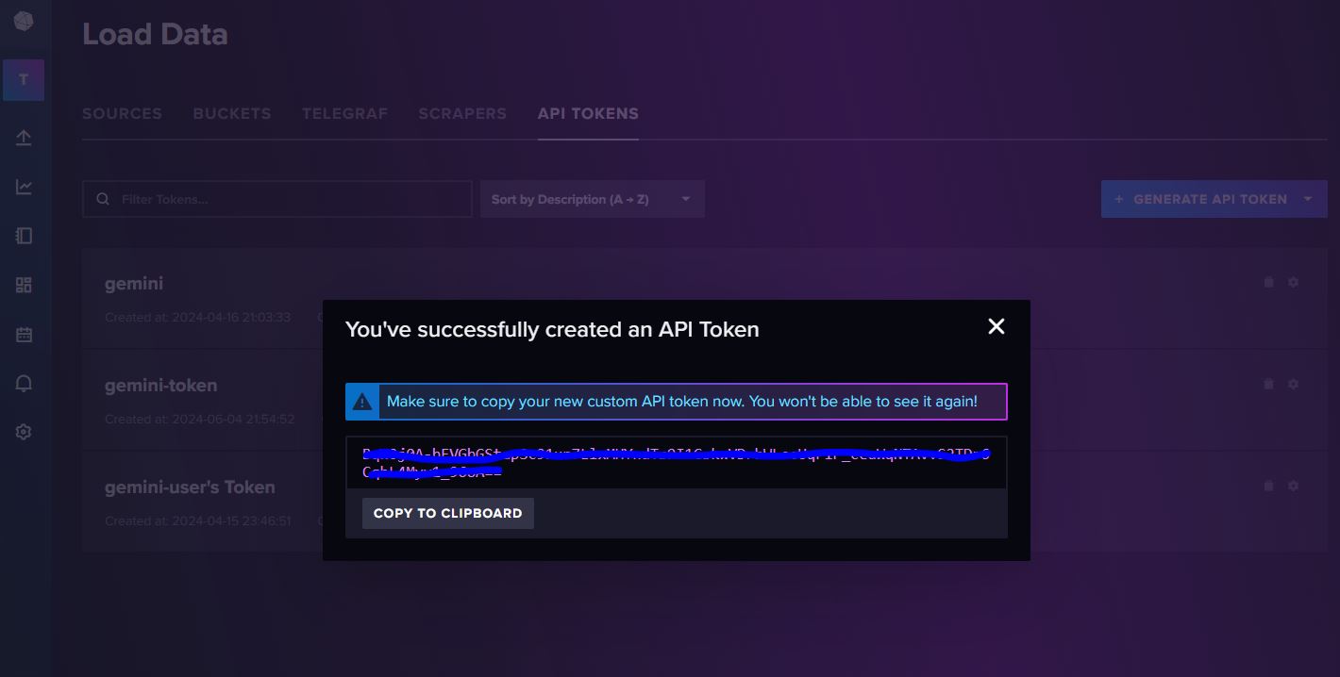Go to Dashboards via sidebar icon
This screenshot has width=1340, height=677.
(x=24, y=285)
